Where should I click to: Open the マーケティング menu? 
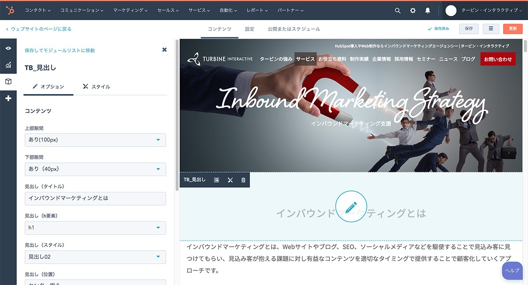tap(131, 10)
